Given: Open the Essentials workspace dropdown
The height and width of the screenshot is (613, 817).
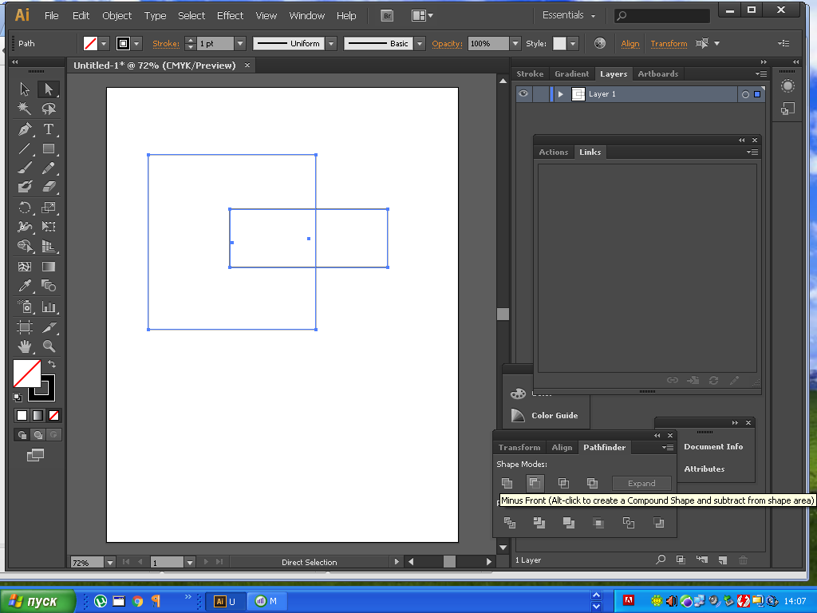Looking at the screenshot, I should pyautogui.click(x=569, y=15).
